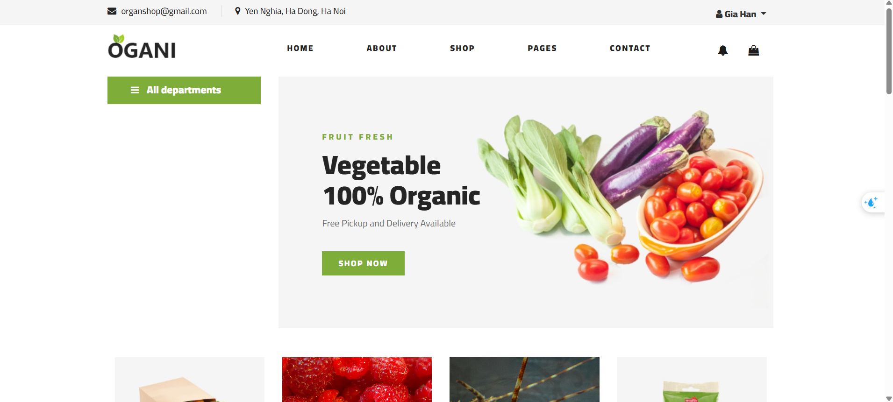Click the user profile icon beside Gia Han
This screenshot has height=402, width=893.
coord(719,14)
